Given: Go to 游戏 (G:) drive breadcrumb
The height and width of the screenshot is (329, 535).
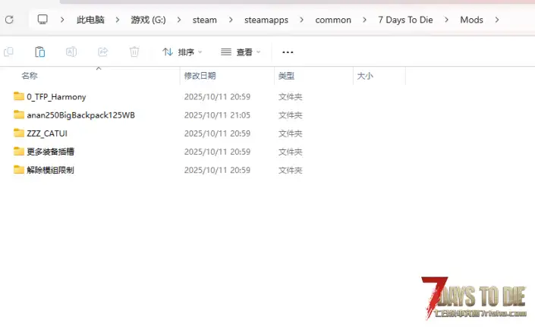Looking at the screenshot, I should tap(148, 20).
